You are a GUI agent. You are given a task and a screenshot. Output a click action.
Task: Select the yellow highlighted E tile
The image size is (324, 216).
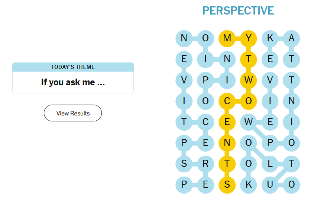click(227, 122)
